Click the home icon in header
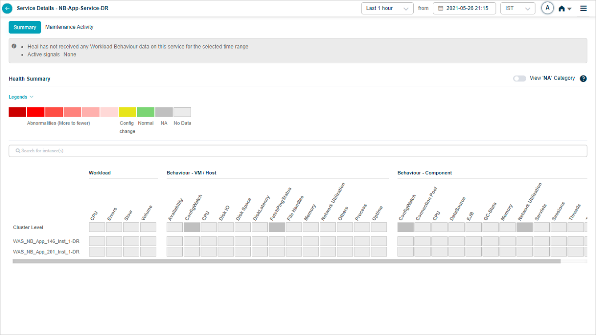 point(562,8)
